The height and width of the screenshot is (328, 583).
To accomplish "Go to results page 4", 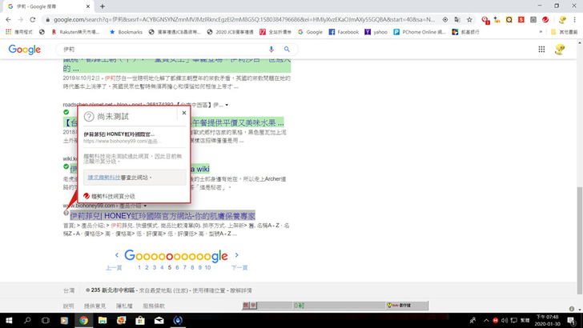I will (162, 267).
